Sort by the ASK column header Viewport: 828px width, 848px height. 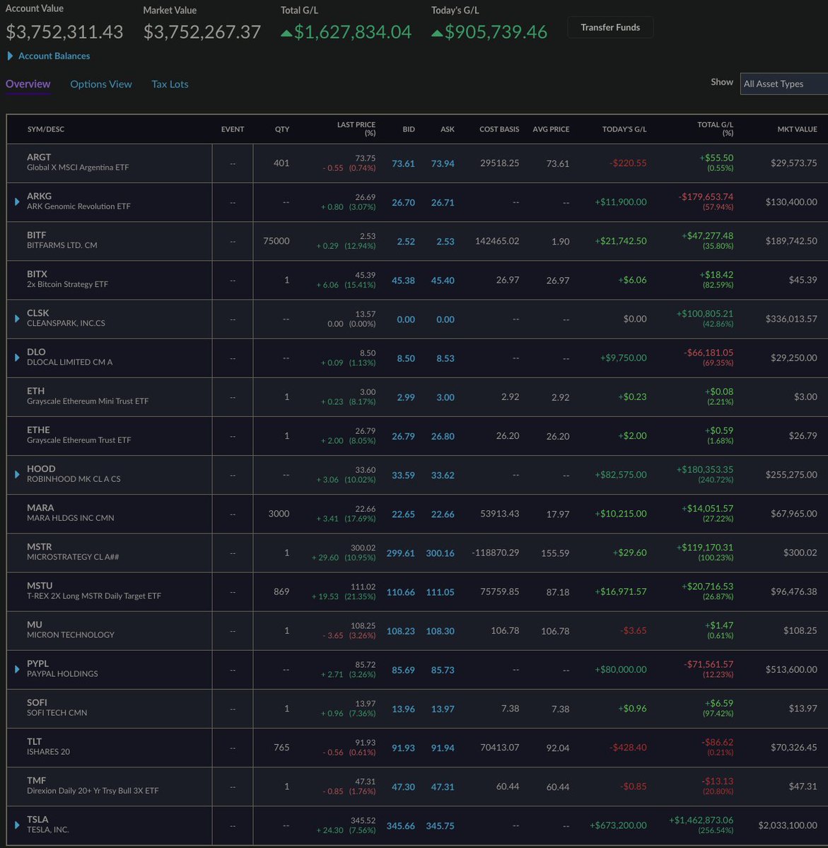[x=448, y=129]
